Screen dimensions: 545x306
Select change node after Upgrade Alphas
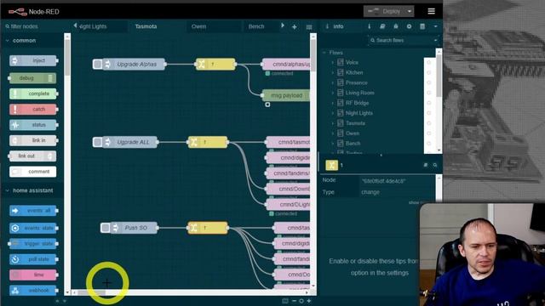(x=215, y=65)
